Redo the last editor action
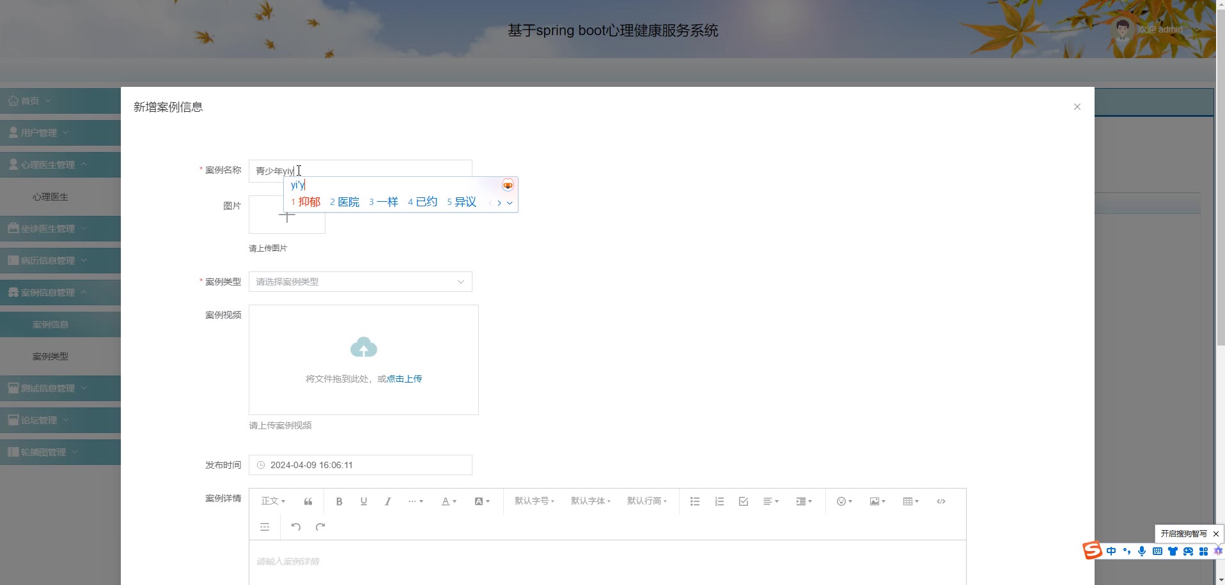1225x585 pixels. [x=320, y=527]
